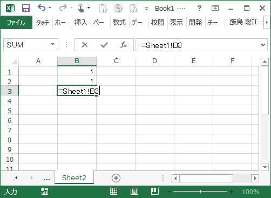The height and width of the screenshot is (198, 271).
Task: Go to previous sheet tab arrow
Action: click(x=16, y=178)
